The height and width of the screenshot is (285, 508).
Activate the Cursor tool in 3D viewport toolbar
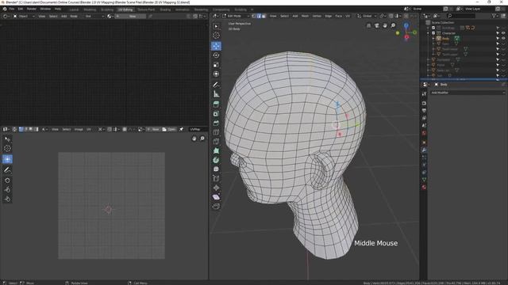216,36
